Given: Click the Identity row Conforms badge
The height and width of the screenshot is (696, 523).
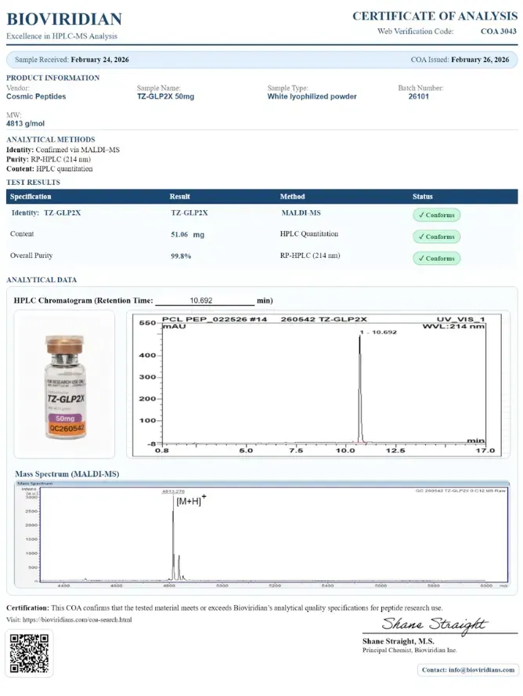Looking at the screenshot, I should tap(437, 215).
